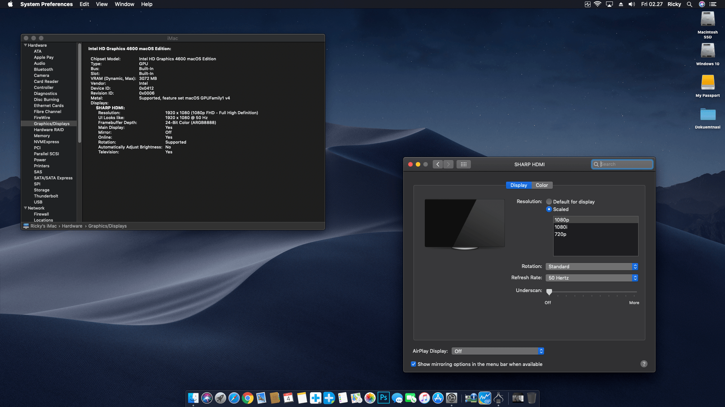Select 1080p in the scaled resolution list
Image resolution: width=725 pixels, height=407 pixels.
coord(595,220)
